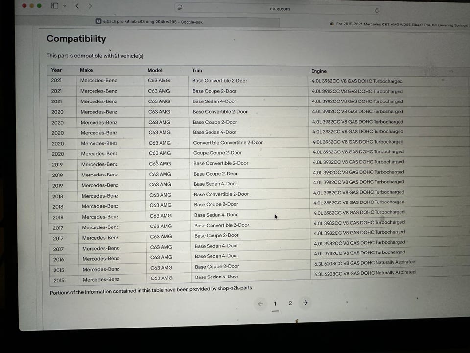Click the Year column header
The width and height of the screenshot is (470, 353).
pos(56,70)
